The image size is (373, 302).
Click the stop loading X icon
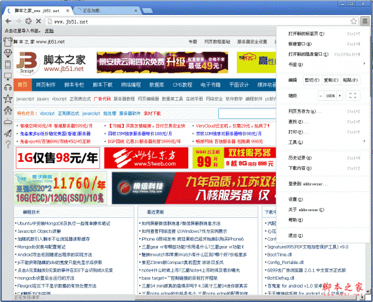(x=39, y=21)
